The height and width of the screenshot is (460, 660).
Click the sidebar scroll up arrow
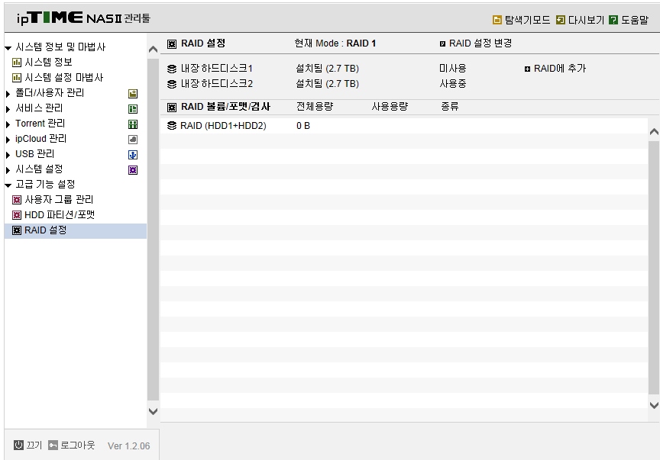[x=154, y=50]
